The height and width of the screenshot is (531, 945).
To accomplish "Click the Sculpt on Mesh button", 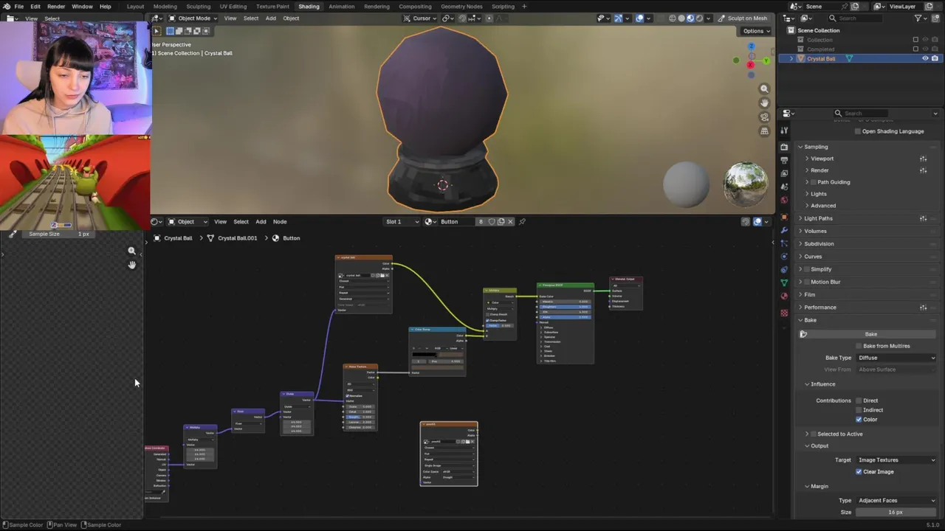I will [743, 18].
